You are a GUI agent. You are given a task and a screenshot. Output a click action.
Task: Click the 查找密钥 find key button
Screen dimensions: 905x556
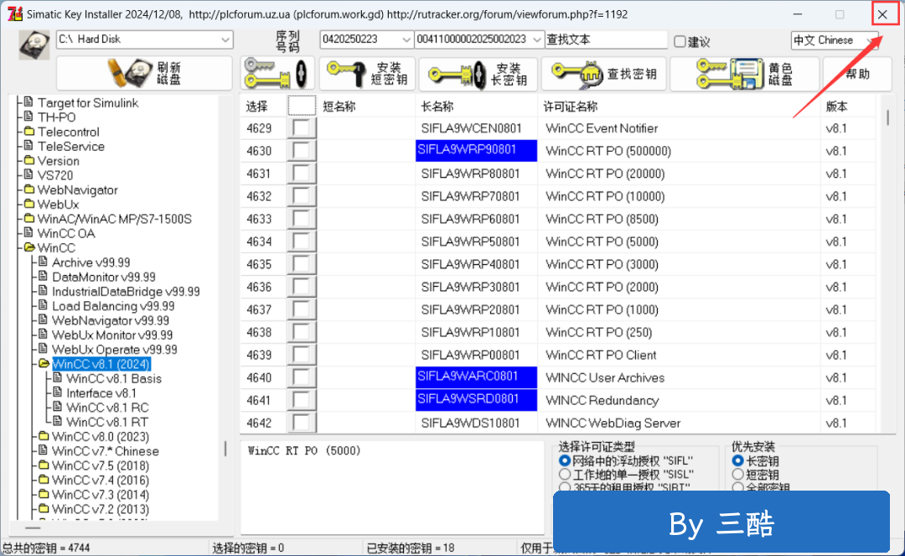603,73
